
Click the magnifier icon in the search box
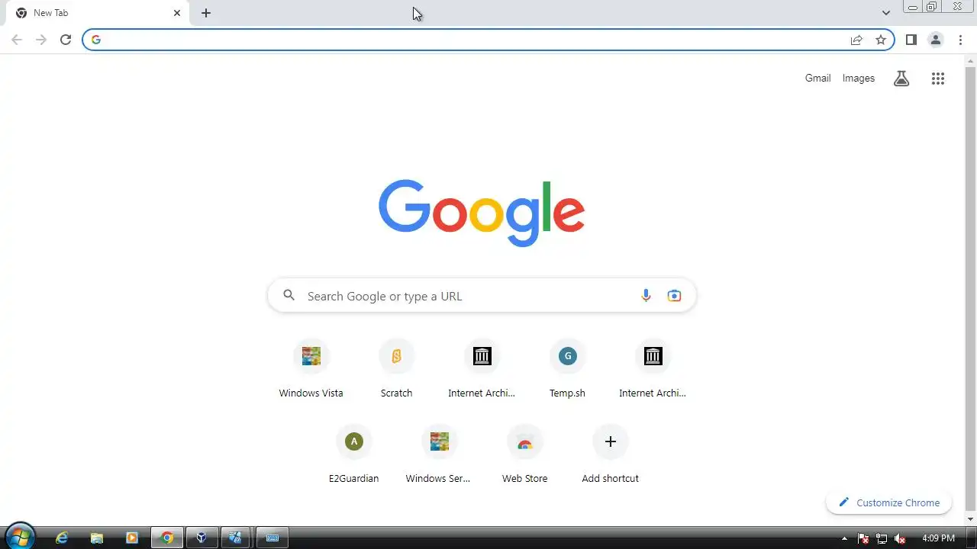click(x=289, y=295)
